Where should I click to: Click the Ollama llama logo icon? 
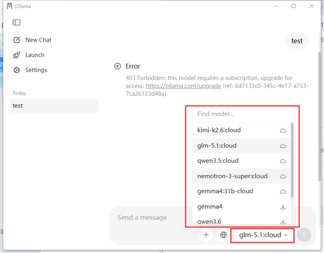[9, 6]
